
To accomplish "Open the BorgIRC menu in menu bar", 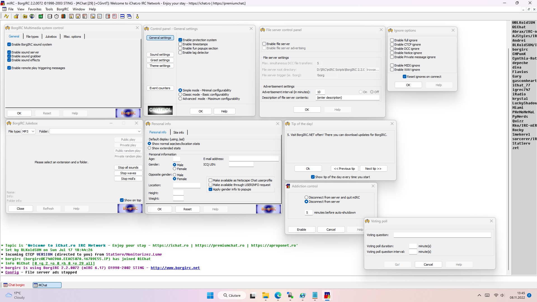I will [x=63, y=9].
